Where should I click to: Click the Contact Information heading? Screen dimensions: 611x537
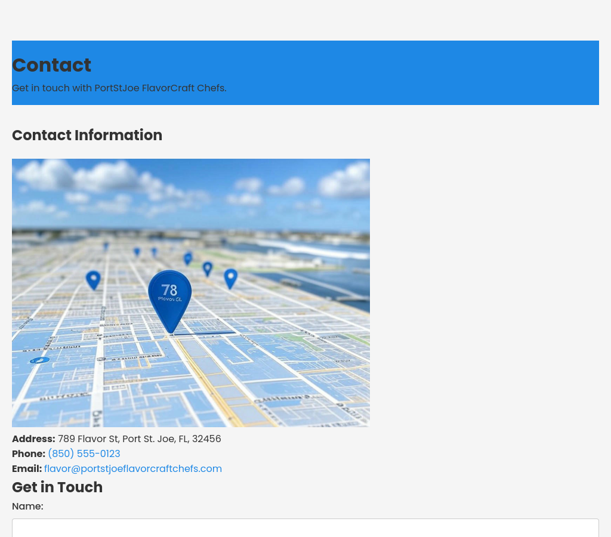click(x=87, y=135)
